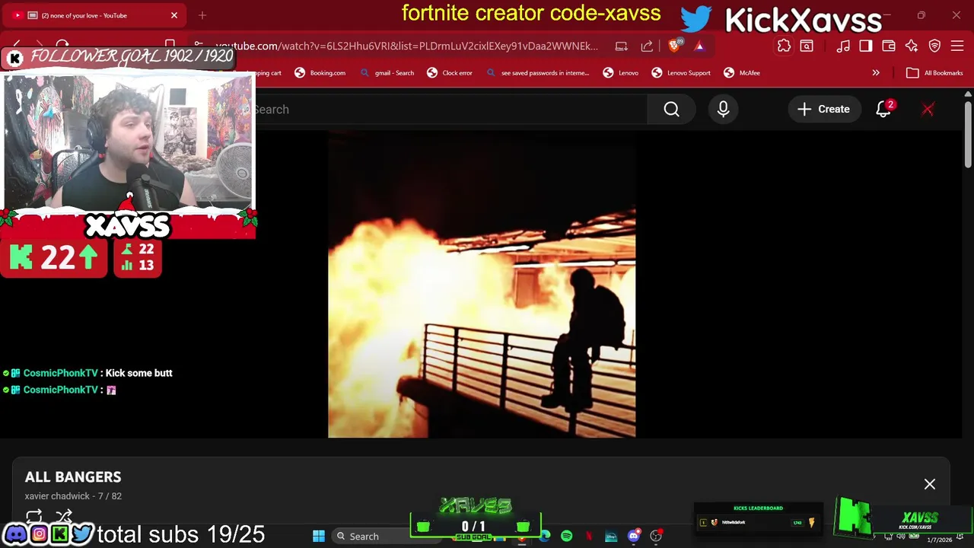Open the search tabs toolbar icon
The height and width of the screenshot is (548, 974).
click(x=807, y=46)
